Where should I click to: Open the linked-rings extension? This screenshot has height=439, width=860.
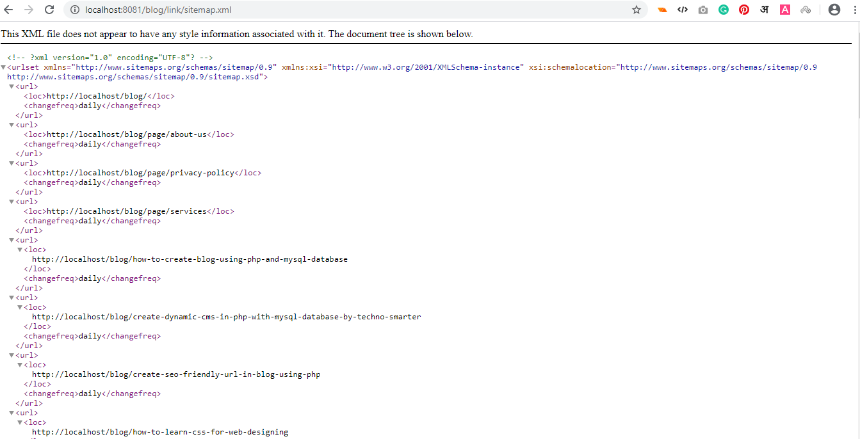pos(806,10)
